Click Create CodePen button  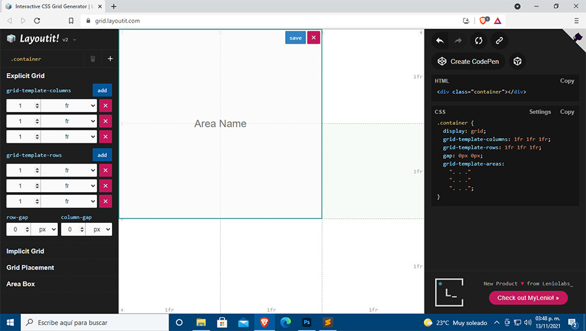pyautogui.click(x=468, y=61)
